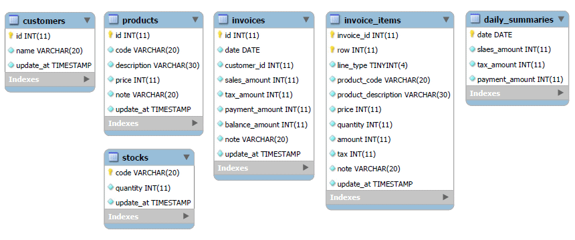This screenshot has width=575, height=240.
Task: Expand Indexes section of customers table
Action: (x=86, y=79)
